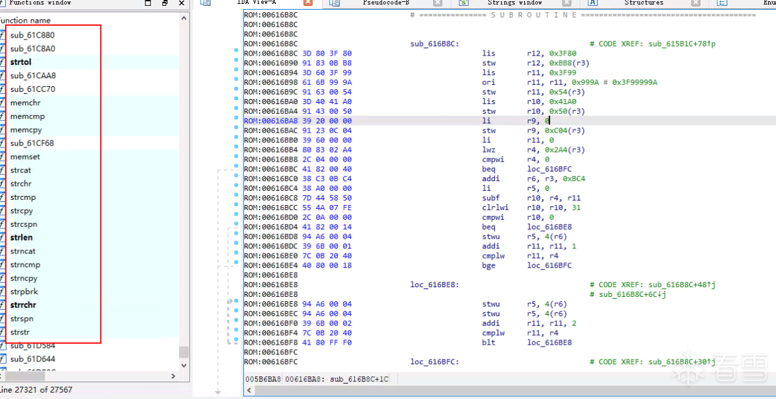Select sub_61CC70 in the functions list
Image resolution: width=776 pixels, height=399 pixels.
[32, 89]
